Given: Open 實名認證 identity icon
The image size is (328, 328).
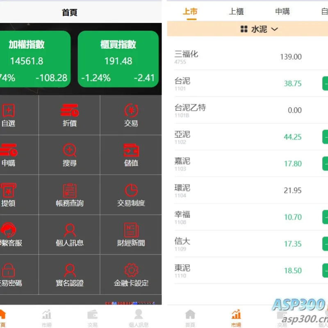Looking at the screenshot, I should tap(69, 270).
